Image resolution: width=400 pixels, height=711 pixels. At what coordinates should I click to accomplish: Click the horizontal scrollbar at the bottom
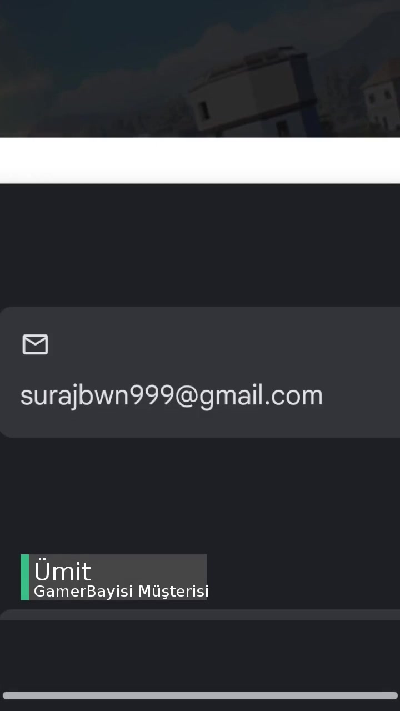[x=200, y=695]
